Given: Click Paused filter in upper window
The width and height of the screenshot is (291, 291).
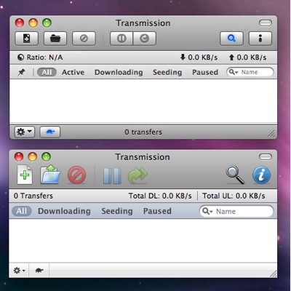Looking at the screenshot, I should click(x=205, y=72).
